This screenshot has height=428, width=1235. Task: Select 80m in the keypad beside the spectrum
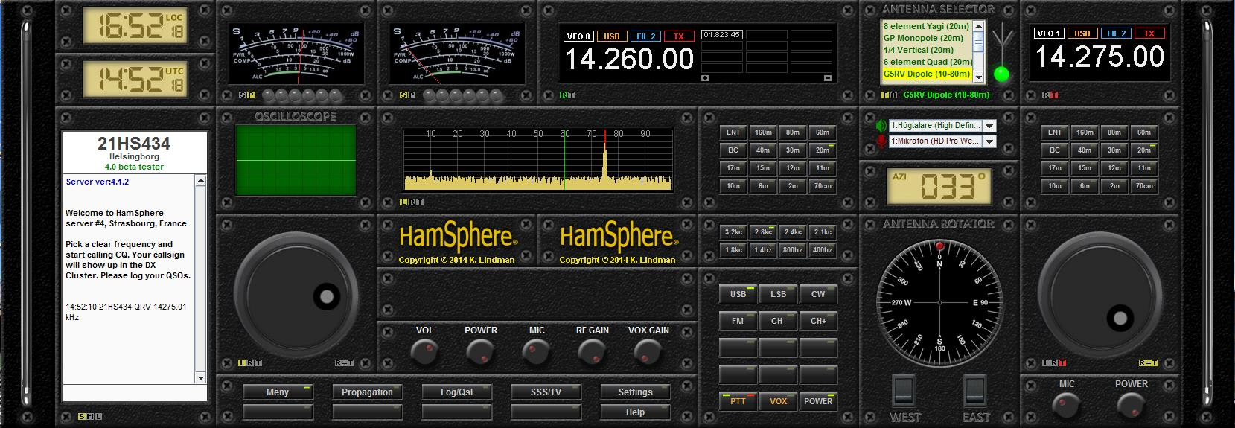pos(793,132)
